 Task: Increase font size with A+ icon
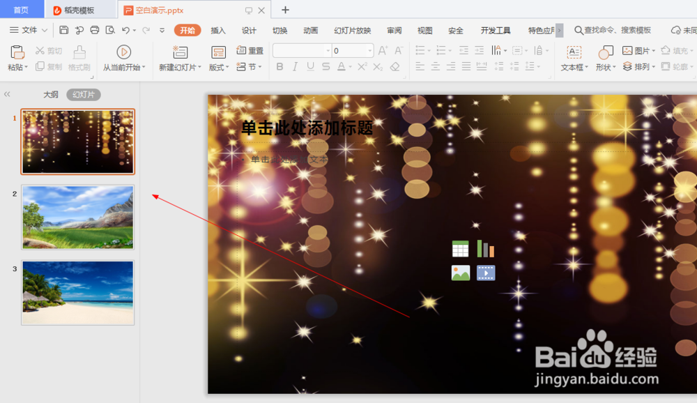point(383,50)
